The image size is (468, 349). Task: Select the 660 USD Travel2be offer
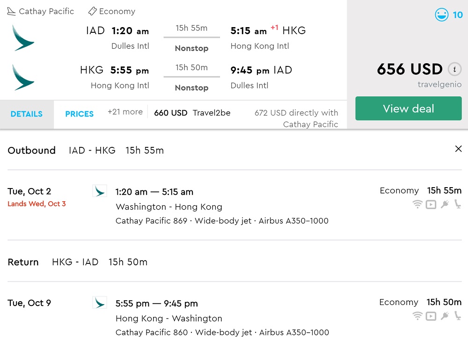(192, 113)
